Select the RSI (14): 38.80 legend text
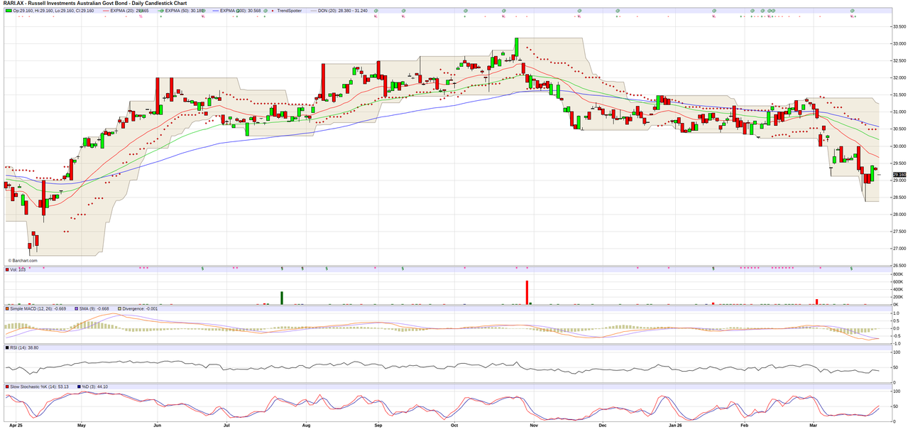Viewport: 908px width, 437px height. [26, 347]
